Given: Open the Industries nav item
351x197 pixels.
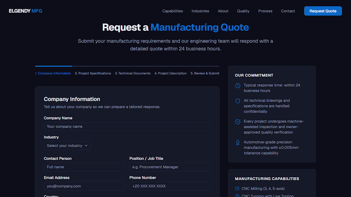Looking at the screenshot, I should click(200, 11).
